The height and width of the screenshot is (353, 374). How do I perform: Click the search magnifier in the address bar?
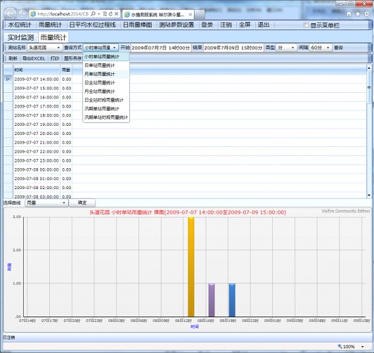click(93, 14)
